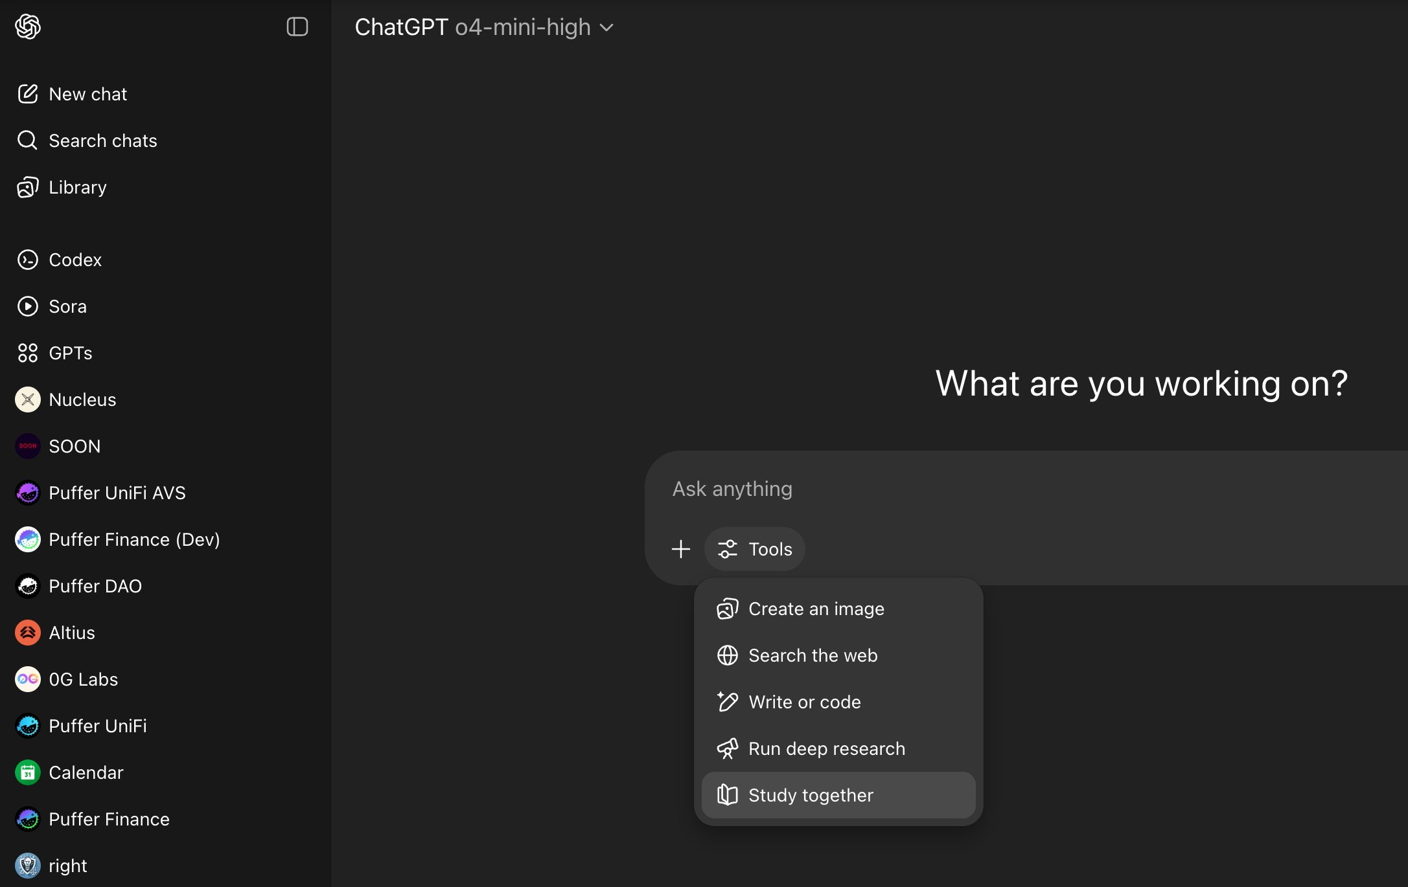Open the Sora link text

tap(68, 306)
